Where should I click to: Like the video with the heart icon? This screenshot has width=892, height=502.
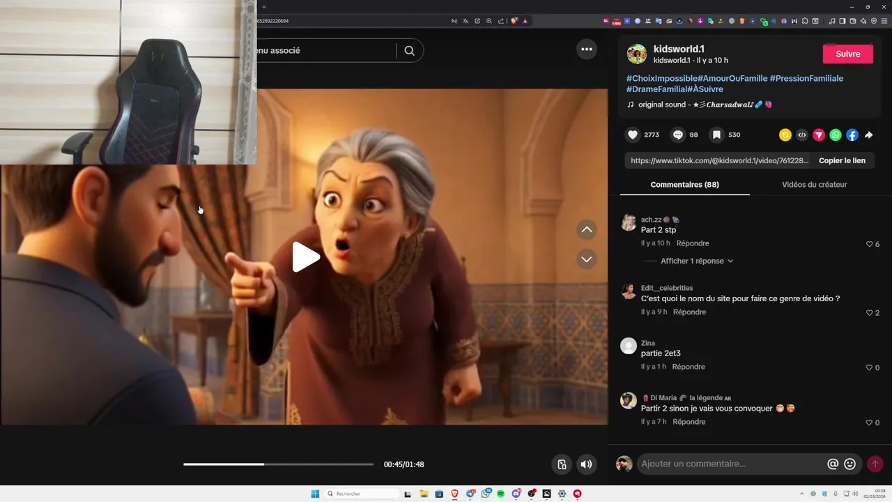point(633,135)
